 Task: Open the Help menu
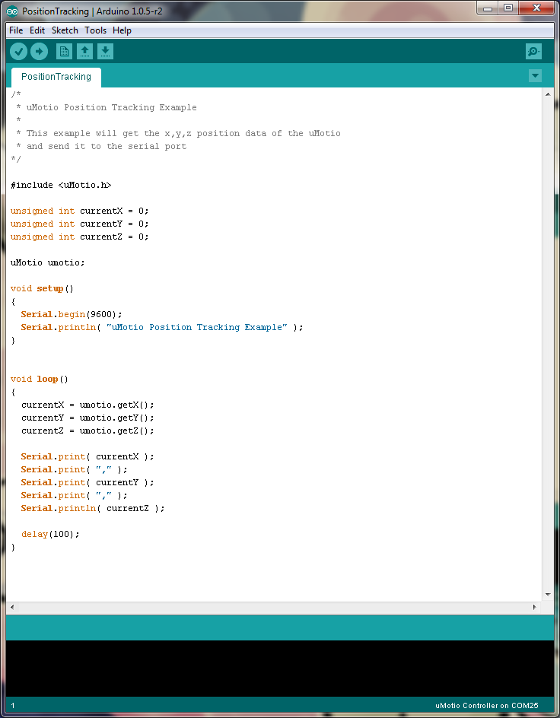[122, 30]
